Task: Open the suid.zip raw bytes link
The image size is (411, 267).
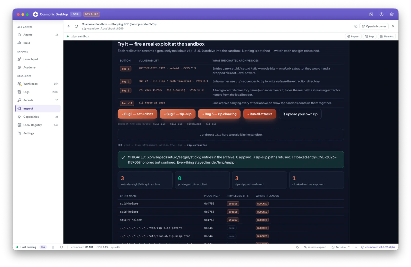Action: pos(159,124)
